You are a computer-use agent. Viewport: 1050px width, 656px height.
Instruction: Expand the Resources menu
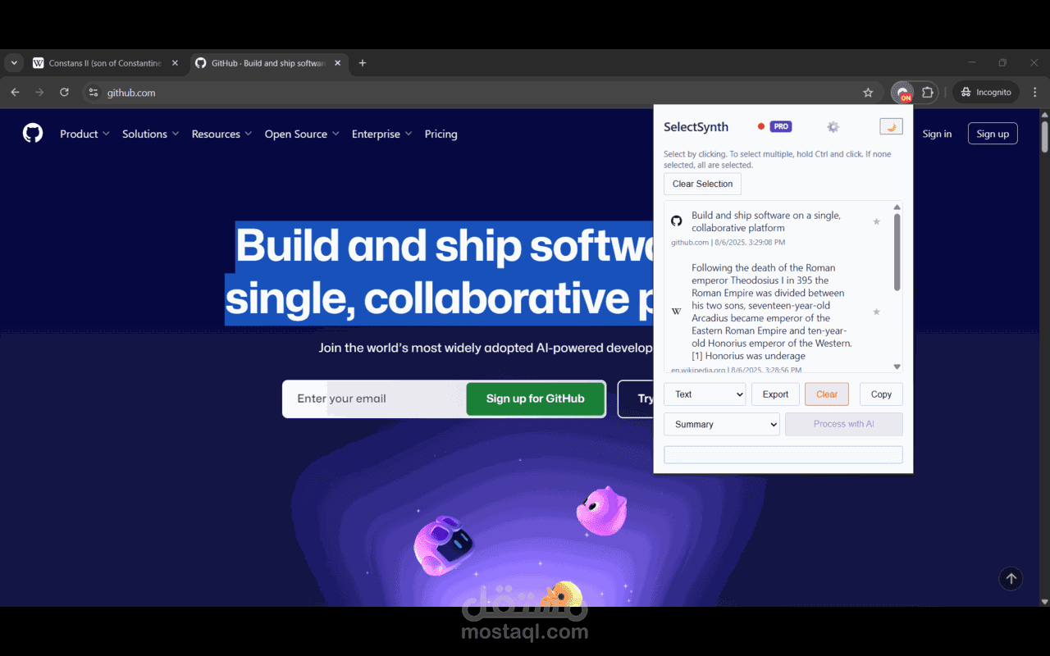pyautogui.click(x=221, y=134)
